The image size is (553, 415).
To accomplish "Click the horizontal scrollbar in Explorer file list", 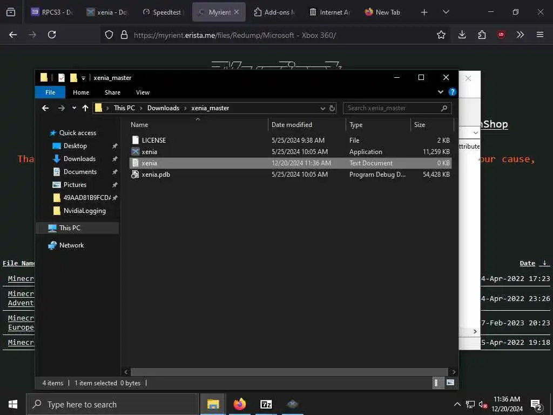I will [x=289, y=372].
